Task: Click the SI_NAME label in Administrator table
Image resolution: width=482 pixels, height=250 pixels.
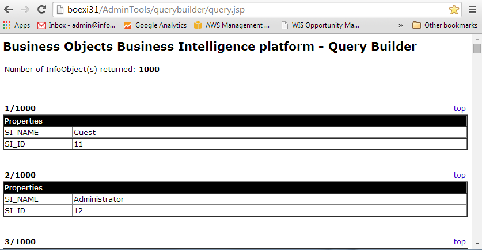Action: (x=21, y=199)
